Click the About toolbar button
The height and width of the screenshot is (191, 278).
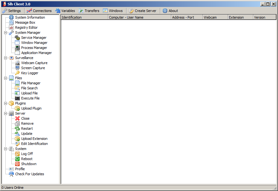pyautogui.click(x=170, y=11)
